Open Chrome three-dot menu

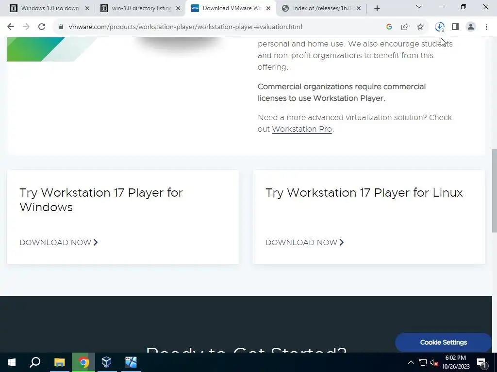pyautogui.click(x=486, y=27)
